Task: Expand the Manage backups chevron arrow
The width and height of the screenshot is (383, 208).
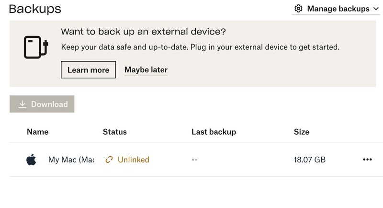Action: coord(375,9)
